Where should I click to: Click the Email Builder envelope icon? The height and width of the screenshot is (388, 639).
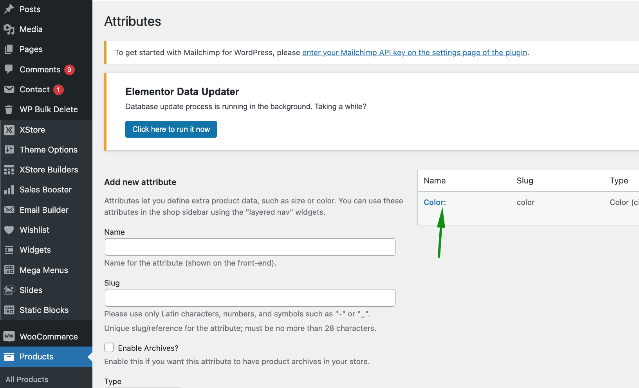pyautogui.click(x=9, y=210)
